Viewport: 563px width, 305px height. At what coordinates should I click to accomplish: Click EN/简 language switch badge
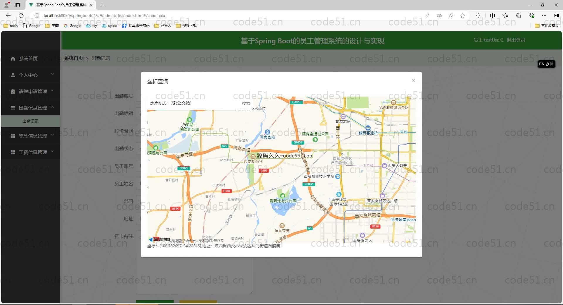[546, 64]
